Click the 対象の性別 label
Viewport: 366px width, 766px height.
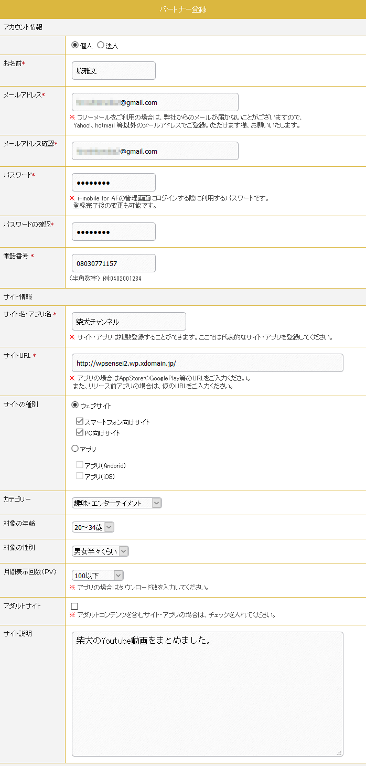pos(19,548)
